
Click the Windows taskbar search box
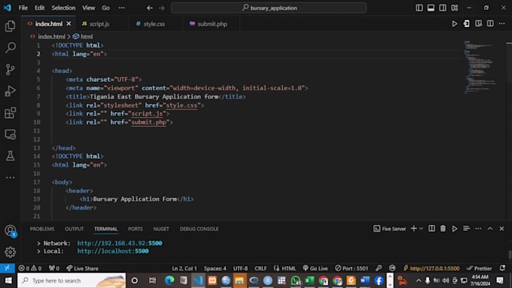[72, 280]
